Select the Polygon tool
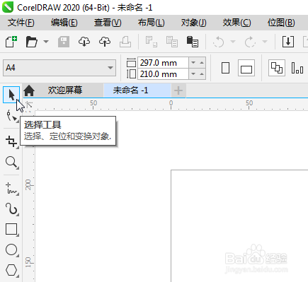Screen dimensions: 308x282 click(x=11, y=270)
